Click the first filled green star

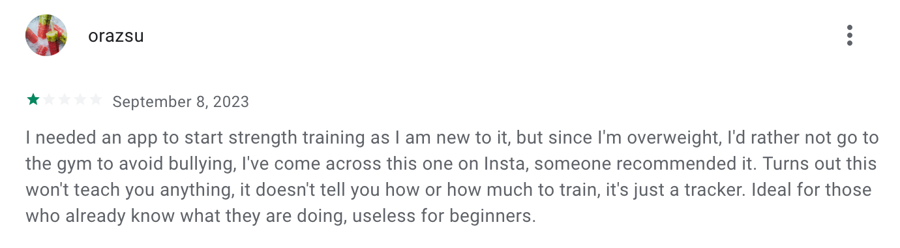[x=33, y=100]
